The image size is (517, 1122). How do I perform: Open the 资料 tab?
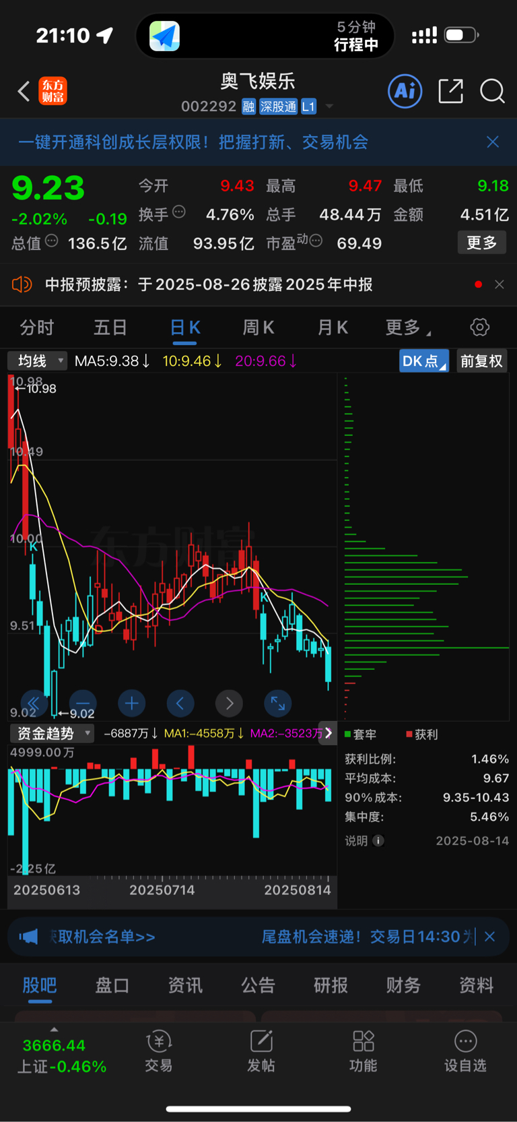[x=476, y=985]
